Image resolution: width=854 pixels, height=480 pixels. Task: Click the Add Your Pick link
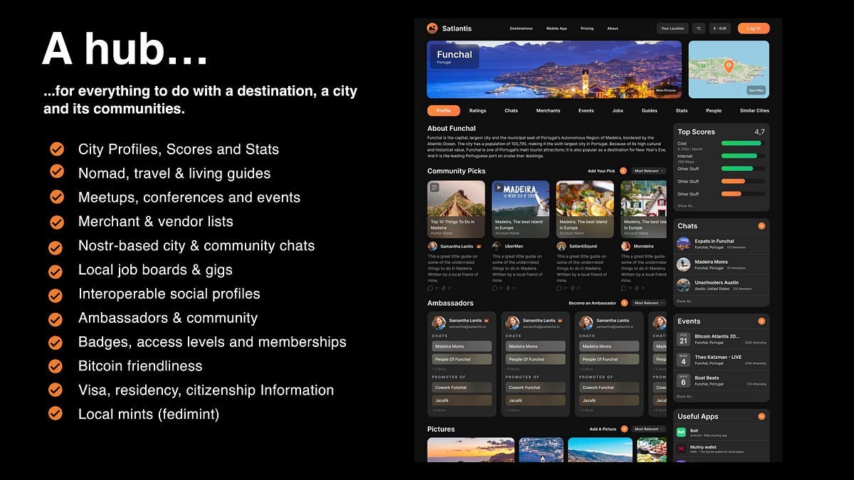pyautogui.click(x=601, y=171)
